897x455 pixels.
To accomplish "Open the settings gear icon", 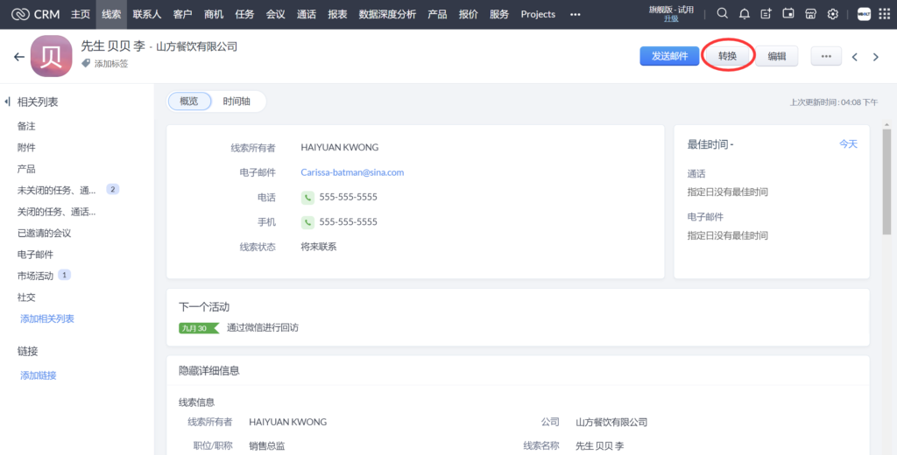I will coord(832,14).
